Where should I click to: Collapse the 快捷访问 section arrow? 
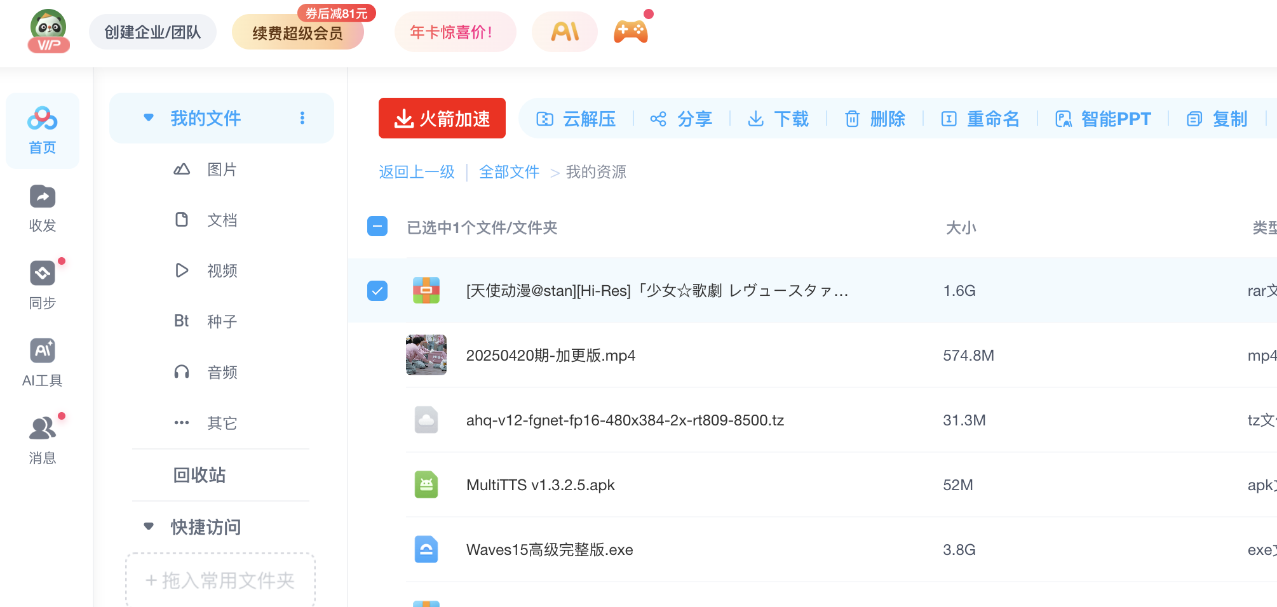(x=149, y=527)
